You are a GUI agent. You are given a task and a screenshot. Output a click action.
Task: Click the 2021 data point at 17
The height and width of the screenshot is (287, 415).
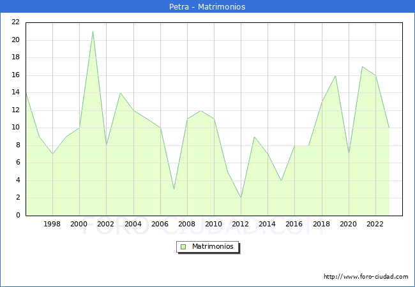362,66
